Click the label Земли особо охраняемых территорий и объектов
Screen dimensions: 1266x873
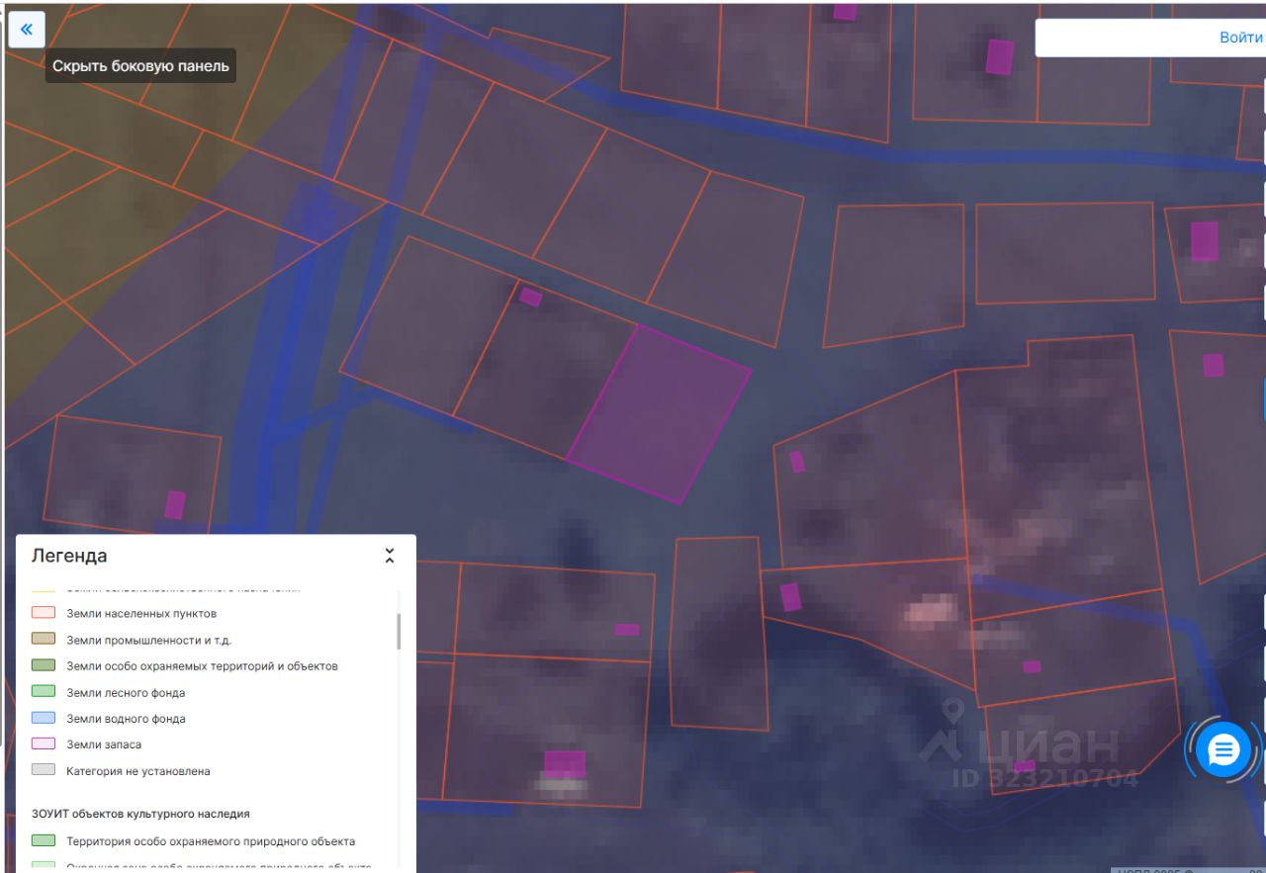click(203, 666)
